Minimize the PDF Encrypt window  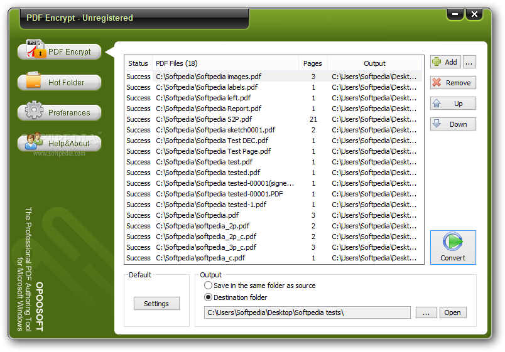455,14
